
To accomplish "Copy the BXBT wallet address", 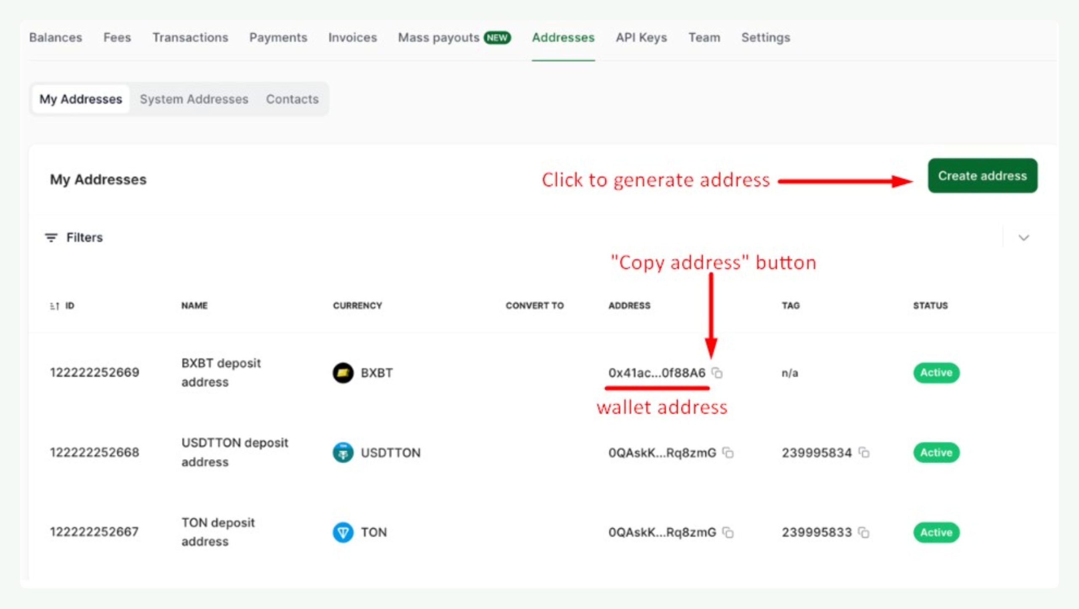I will pyautogui.click(x=717, y=373).
